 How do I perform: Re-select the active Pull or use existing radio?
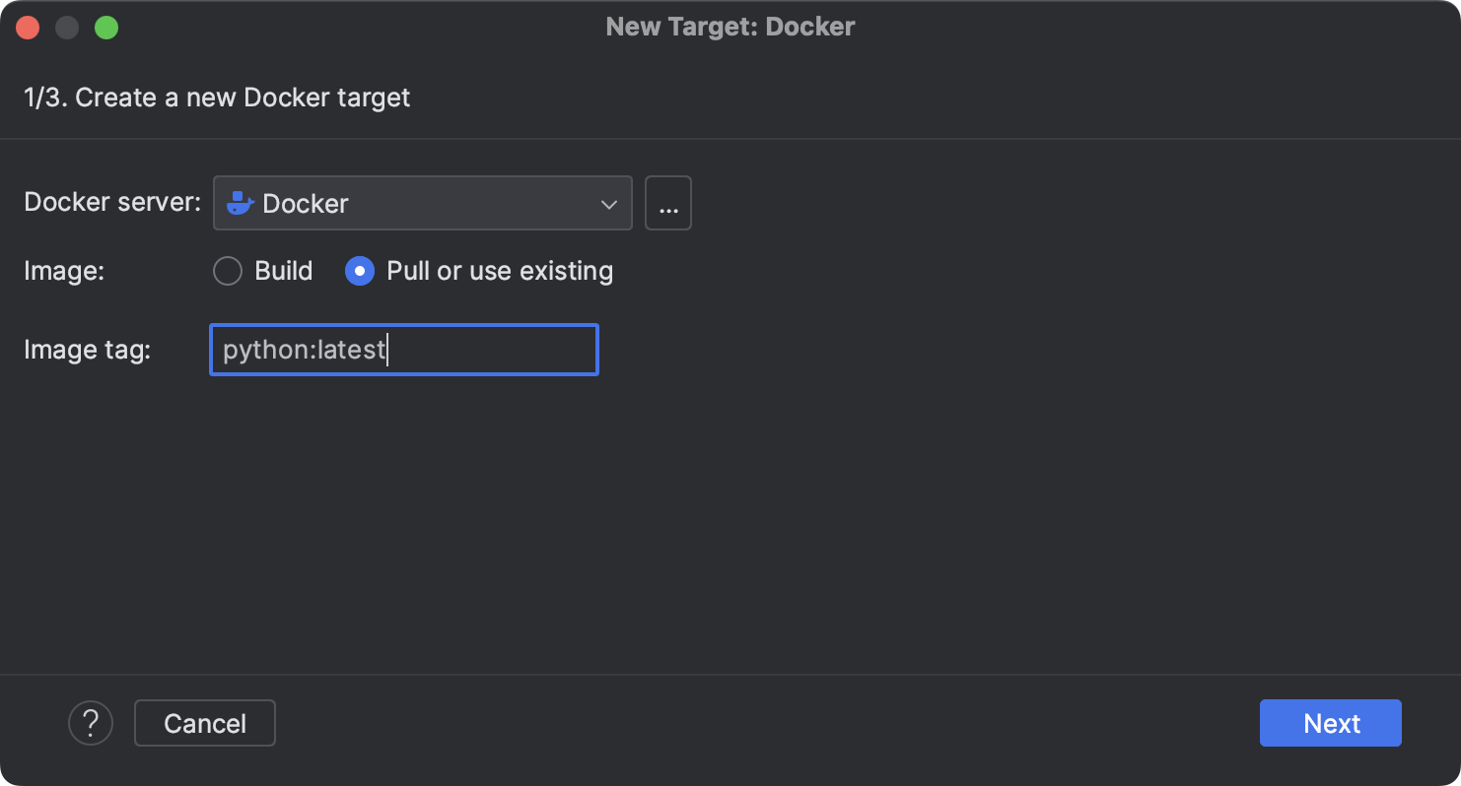359,271
